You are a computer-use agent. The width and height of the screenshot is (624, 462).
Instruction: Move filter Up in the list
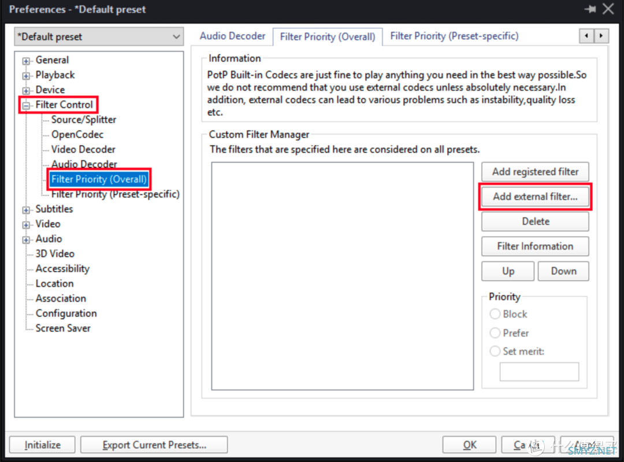[x=508, y=271]
